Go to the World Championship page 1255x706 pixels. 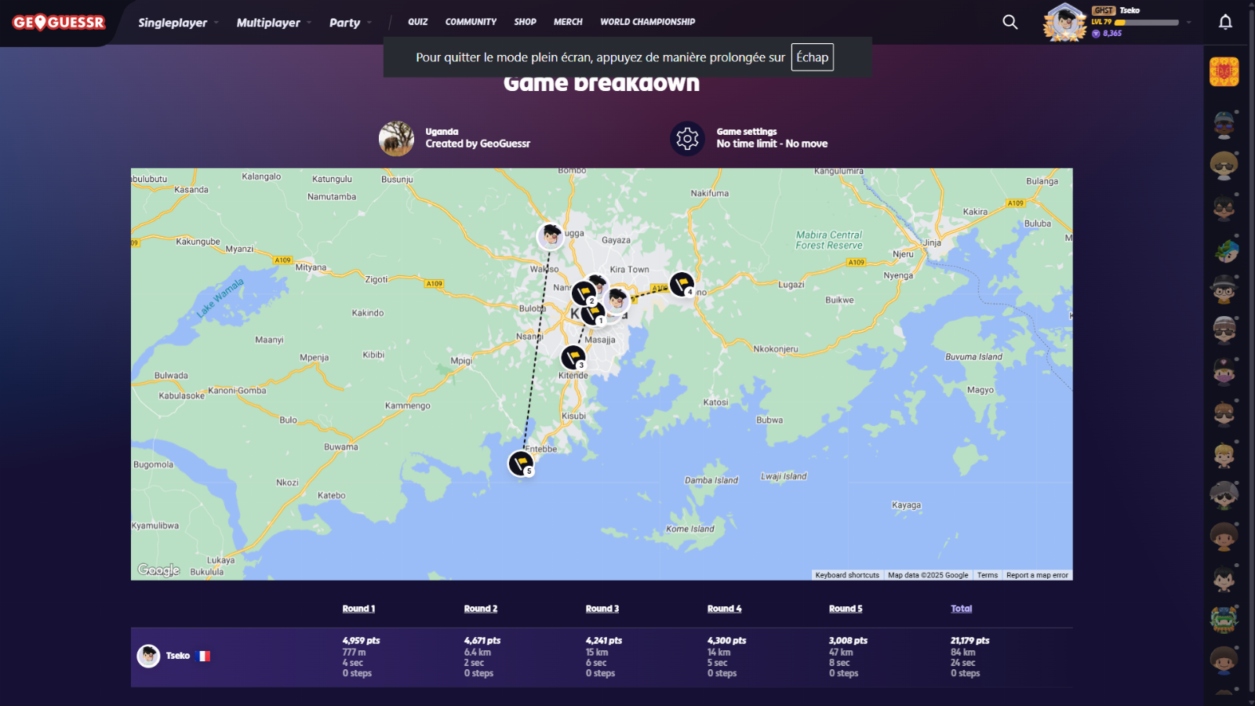(x=647, y=22)
